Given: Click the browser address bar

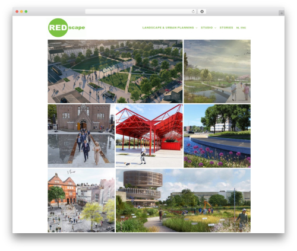Looking at the screenshot, I should click(141, 12).
